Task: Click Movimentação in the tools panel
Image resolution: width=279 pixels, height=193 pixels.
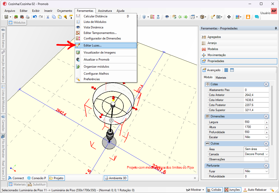Action: click(239, 55)
